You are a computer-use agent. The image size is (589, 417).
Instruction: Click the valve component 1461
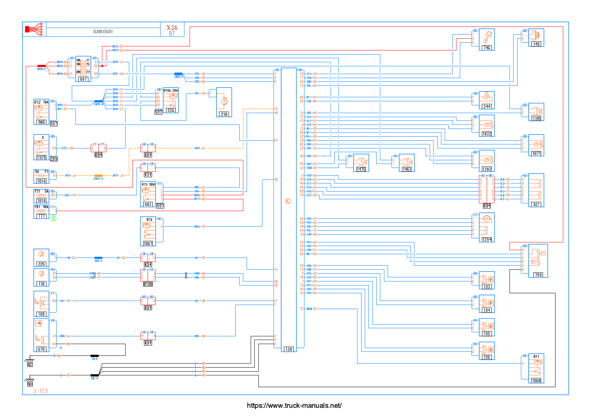407,163
